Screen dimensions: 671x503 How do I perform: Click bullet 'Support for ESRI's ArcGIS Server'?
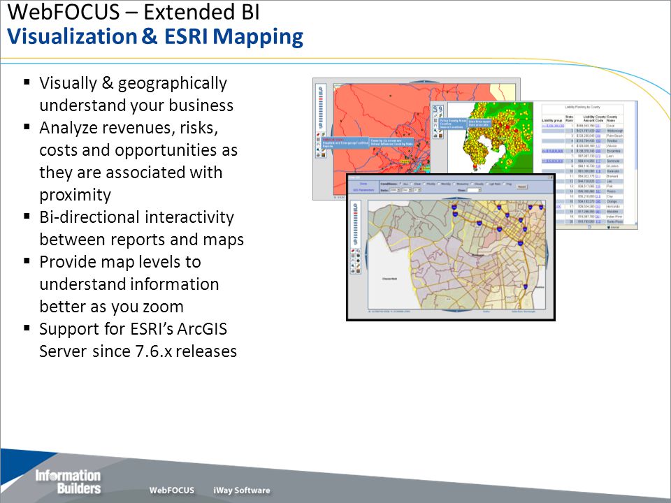click(x=138, y=340)
